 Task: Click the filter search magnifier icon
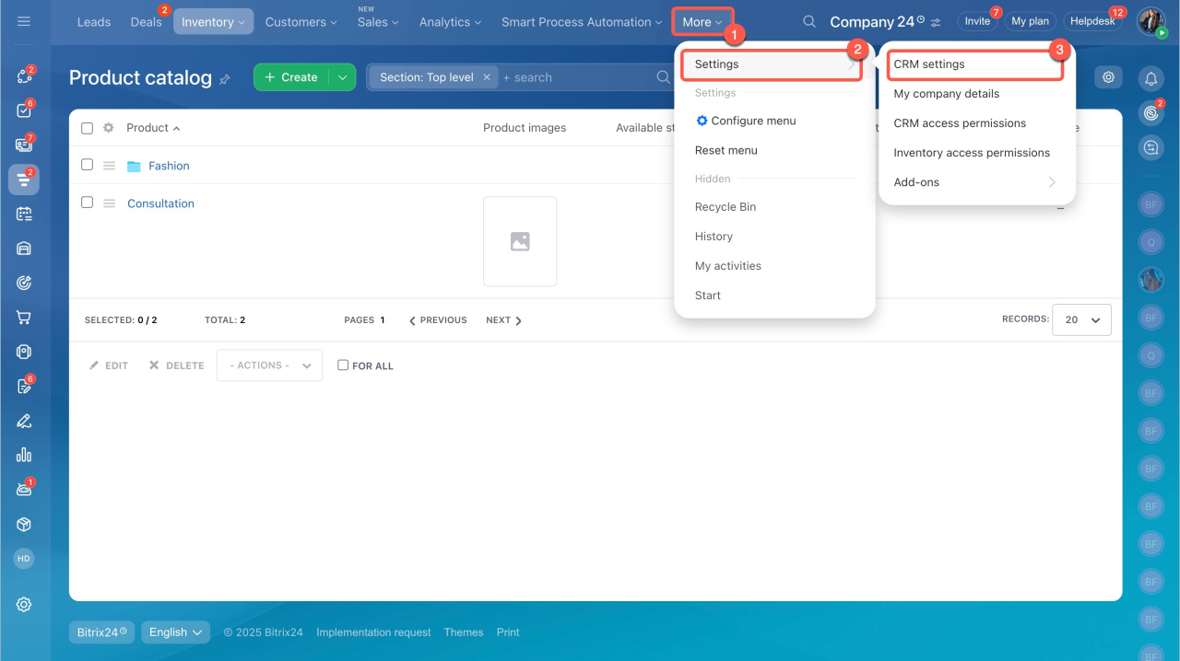coord(663,77)
